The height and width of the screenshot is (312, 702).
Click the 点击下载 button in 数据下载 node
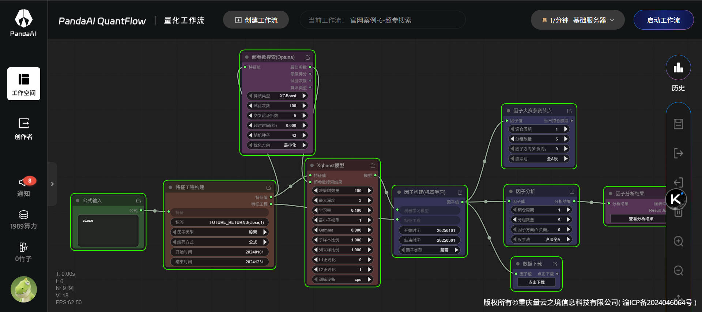point(536,282)
